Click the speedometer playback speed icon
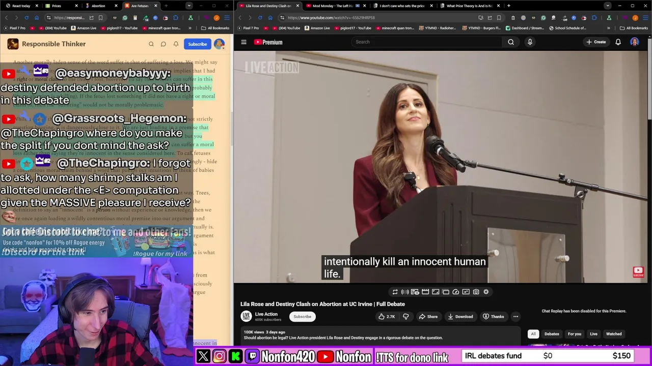This screenshot has width=652, height=366. 456,292
